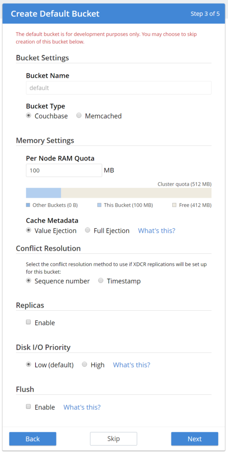
Task: Enable flush for the bucket
Action: [x=28, y=406]
